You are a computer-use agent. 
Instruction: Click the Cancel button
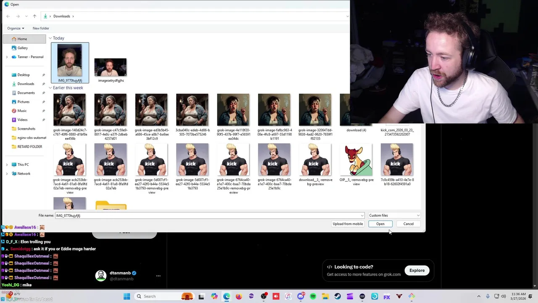[x=409, y=224]
